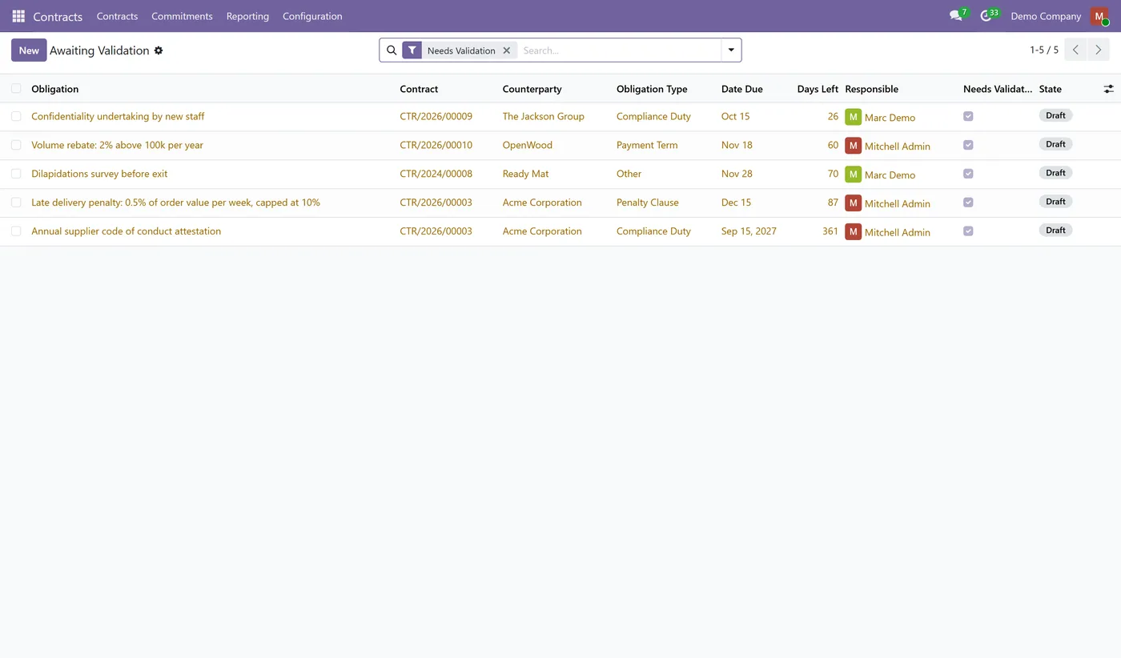Open the apps grid home menu
Screen dimensions: 1121x658
coord(18,16)
